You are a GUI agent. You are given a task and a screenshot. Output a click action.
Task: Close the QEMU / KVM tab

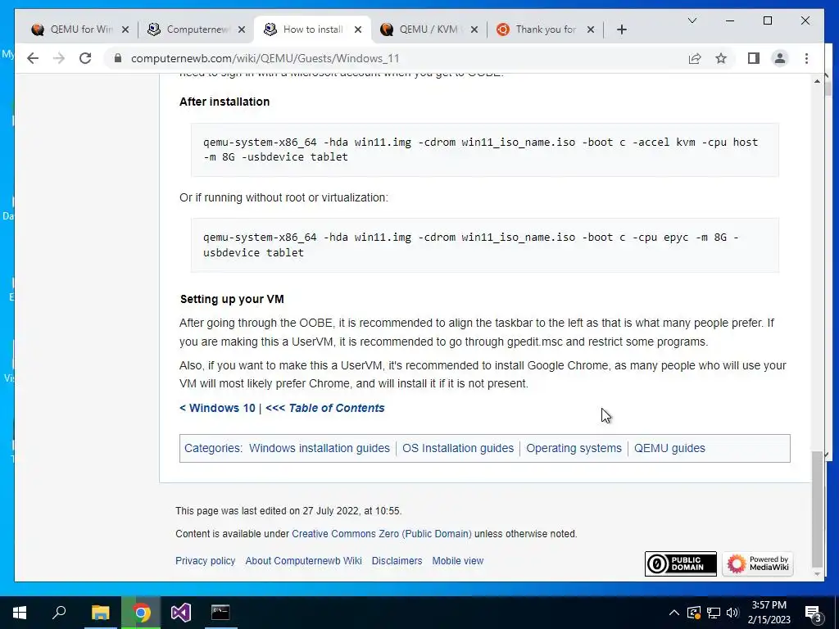coord(474,29)
